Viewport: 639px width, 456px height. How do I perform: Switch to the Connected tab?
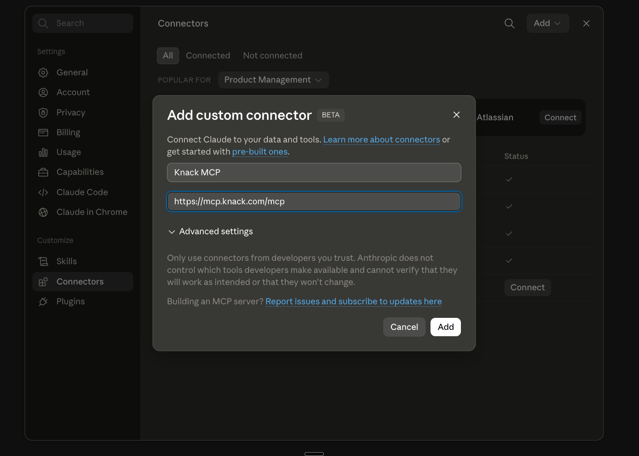[x=208, y=56]
